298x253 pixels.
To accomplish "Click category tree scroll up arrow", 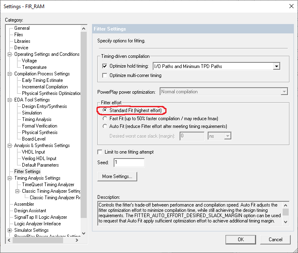I will pos(83,29).
